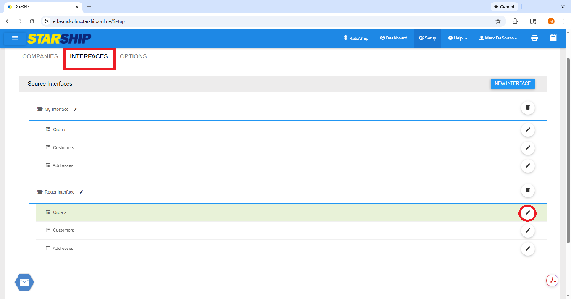Open the clipboard icon in header
This screenshot has height=299, width=571.
(553, 38)
